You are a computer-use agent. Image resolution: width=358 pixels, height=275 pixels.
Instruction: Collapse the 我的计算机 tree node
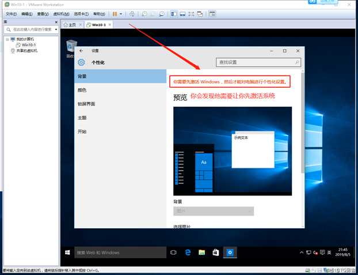pos(7,39)
